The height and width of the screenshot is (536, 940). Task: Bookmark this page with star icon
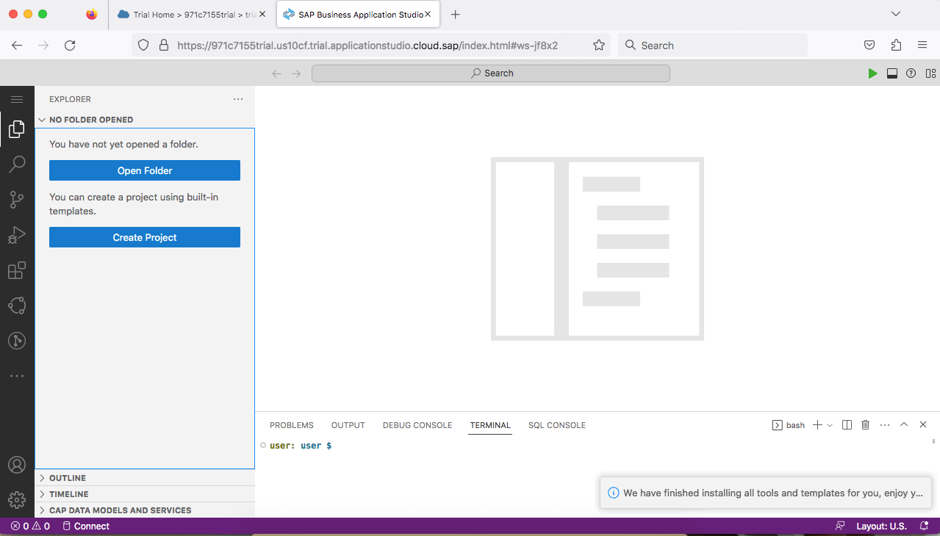pyautogui.click(x=599, y=46)
